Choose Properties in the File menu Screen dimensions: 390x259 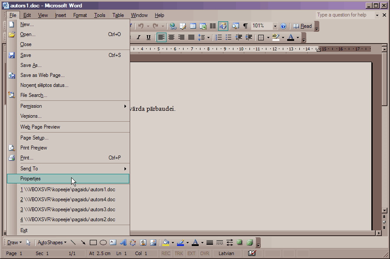tap(68, 179)
